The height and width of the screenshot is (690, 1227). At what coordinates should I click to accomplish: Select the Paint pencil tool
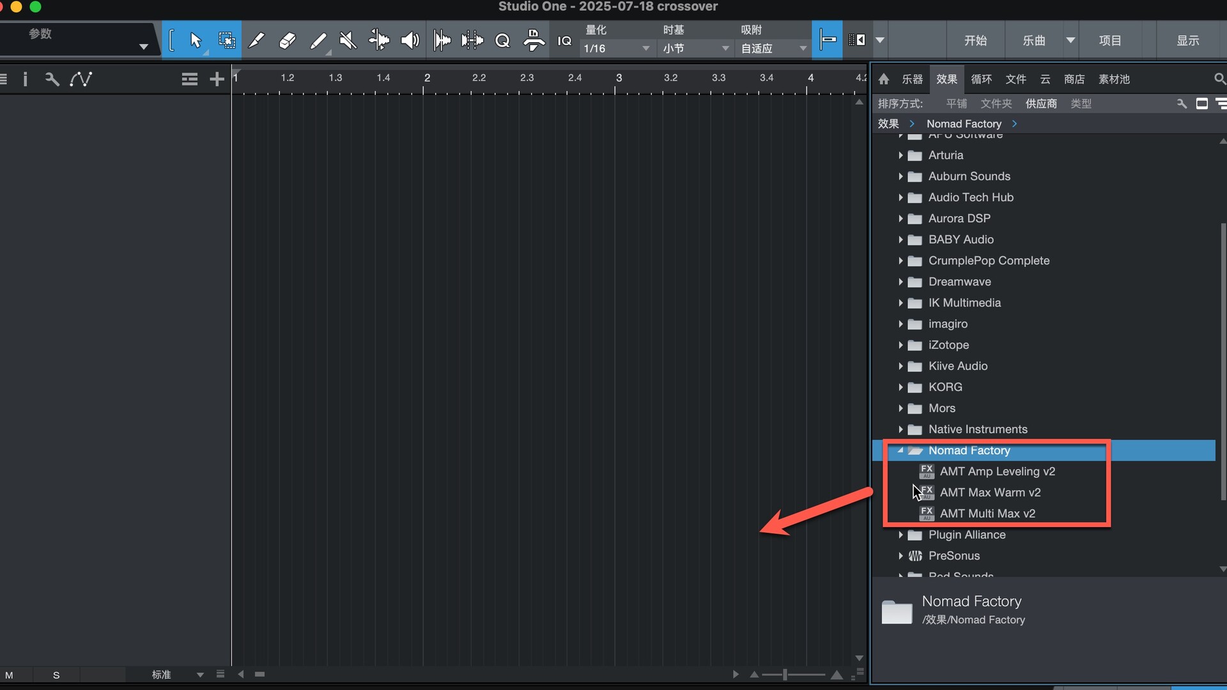click(x=318, y=40)
